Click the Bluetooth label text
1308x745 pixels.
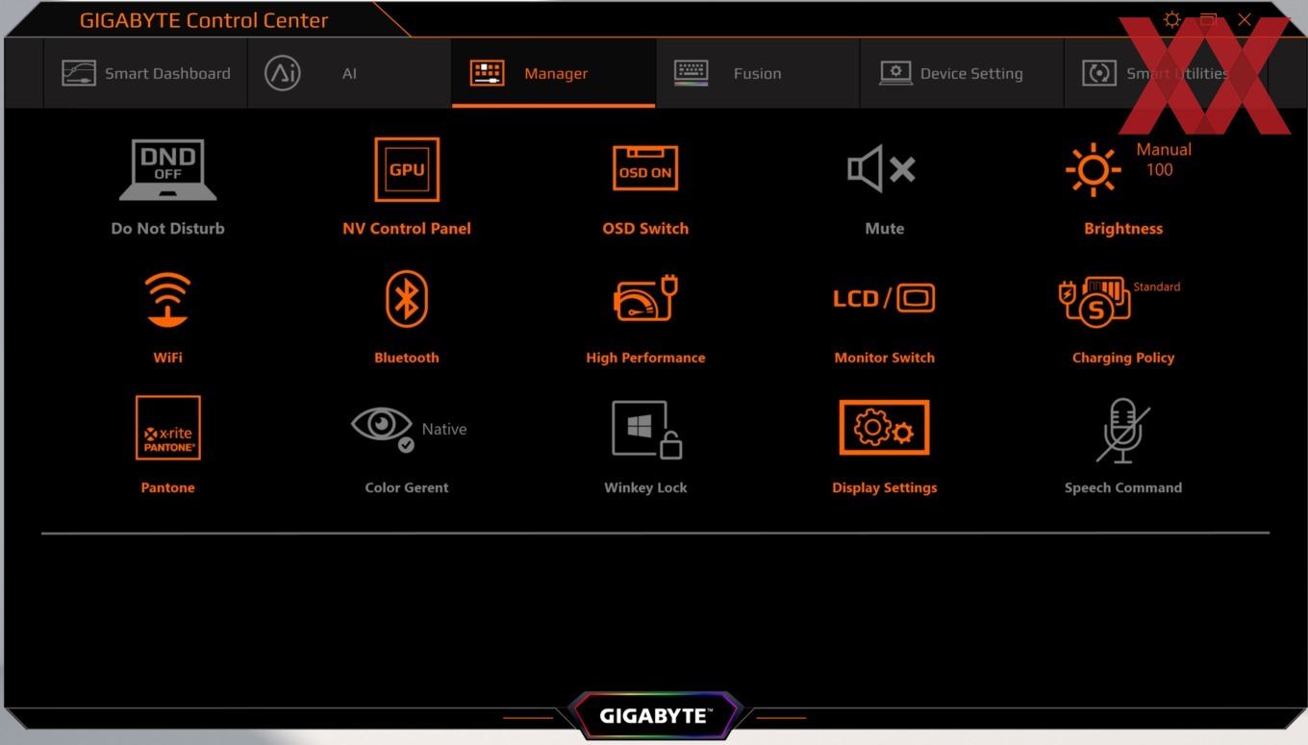coord(407,358)
